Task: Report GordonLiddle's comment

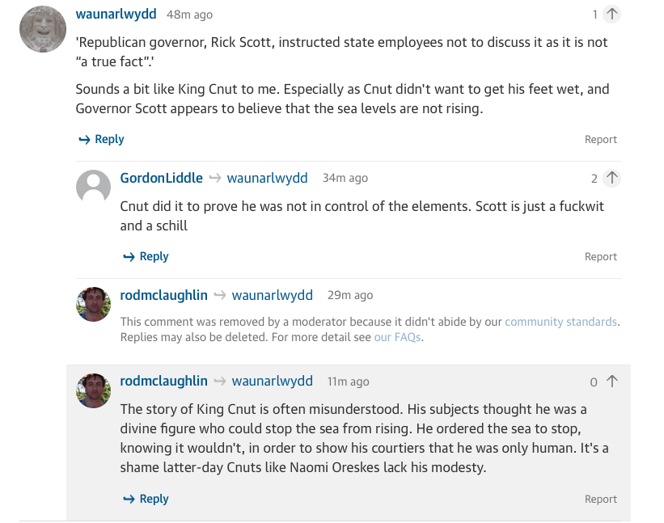Action: pyautogui.click(x=600, y=256)
